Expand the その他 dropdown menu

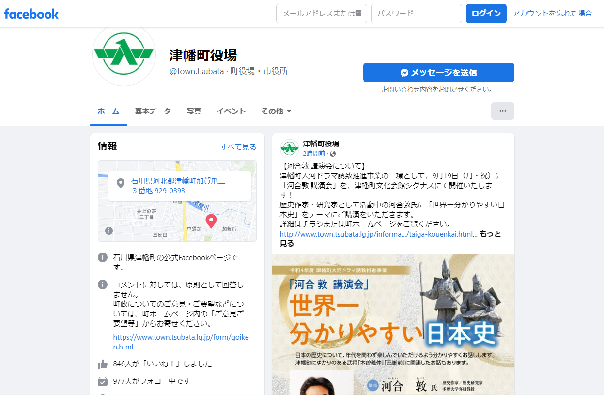276,111
